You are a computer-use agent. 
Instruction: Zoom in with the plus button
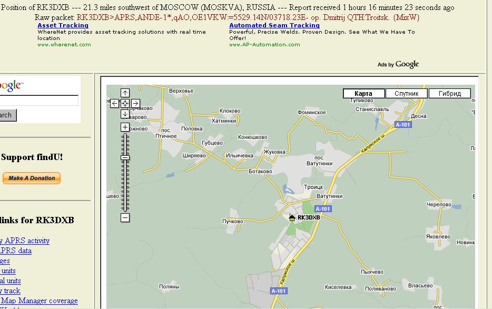click(x=125, y=127)
